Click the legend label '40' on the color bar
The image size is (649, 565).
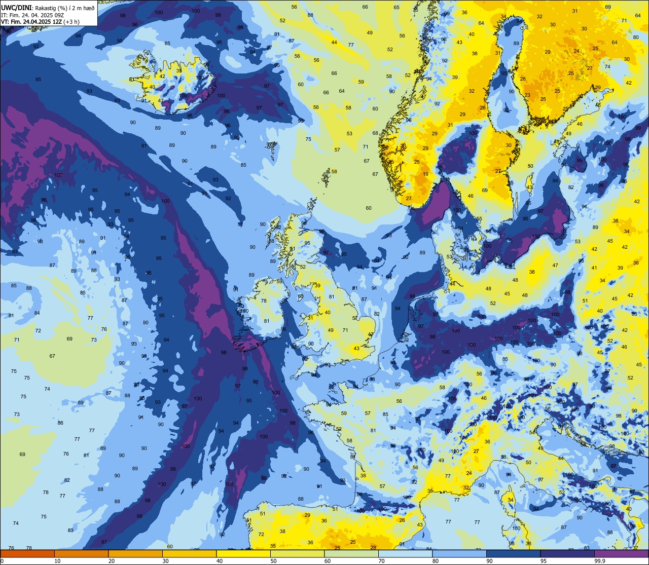click(220, 561)
